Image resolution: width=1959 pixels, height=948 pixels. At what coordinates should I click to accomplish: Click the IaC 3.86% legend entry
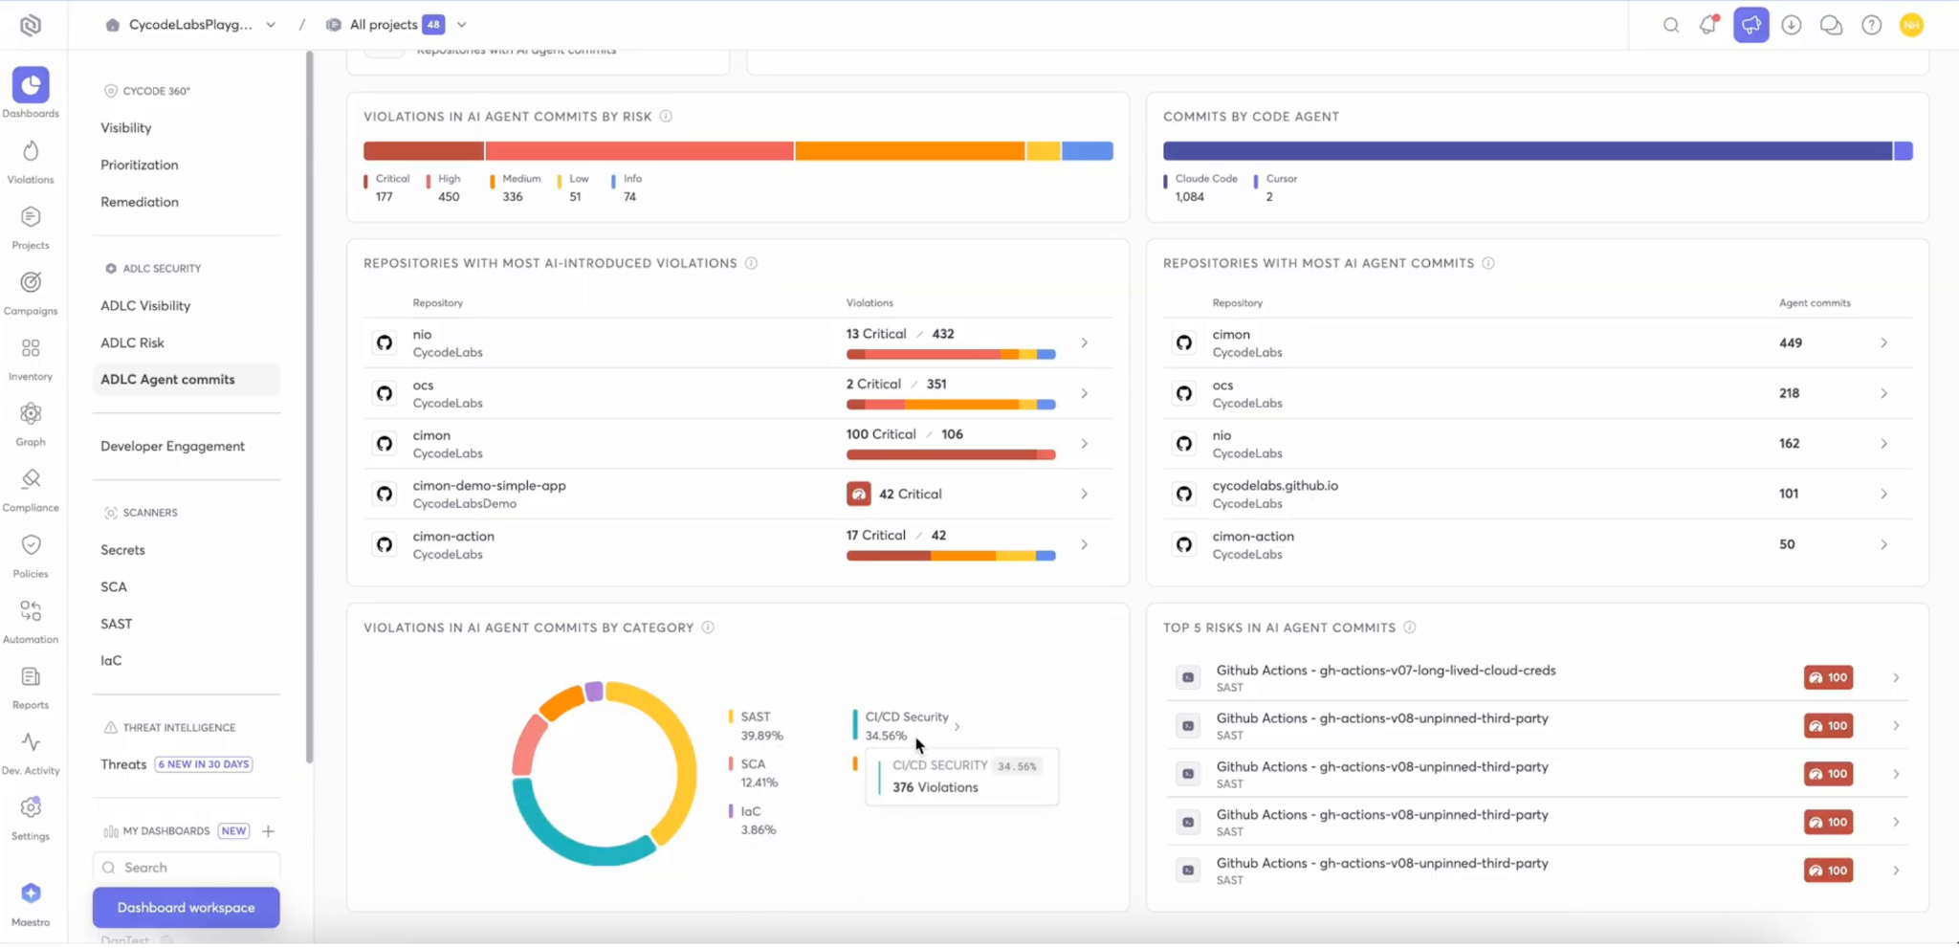(x=753, y=821)
